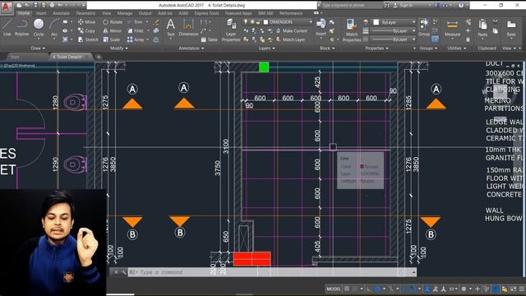Expand the Annotation panel
The image size is (526, 296).
[191, 48]
